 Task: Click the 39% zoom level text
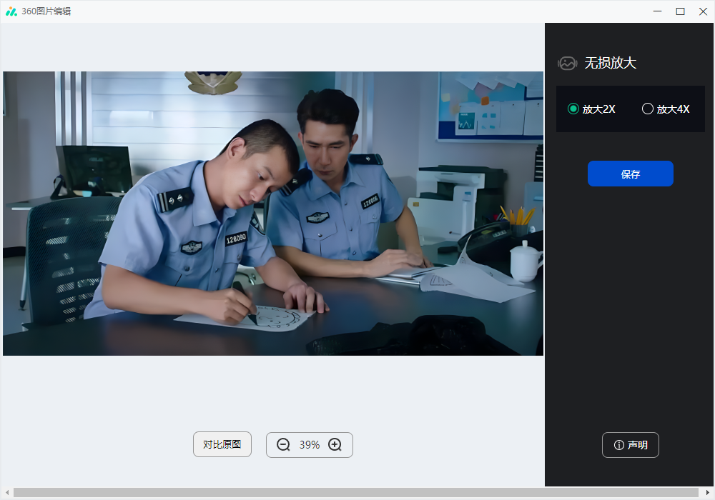pos(309,445)
